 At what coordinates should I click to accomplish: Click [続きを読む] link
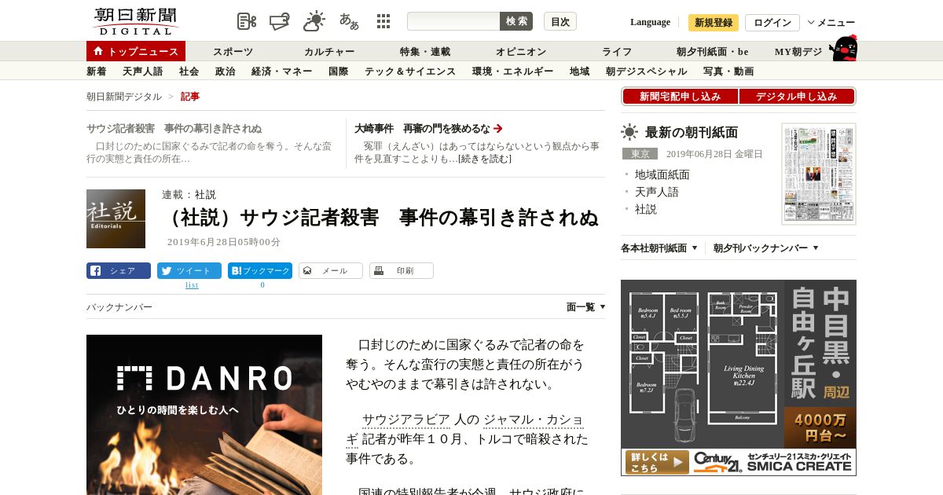[485, 159]
